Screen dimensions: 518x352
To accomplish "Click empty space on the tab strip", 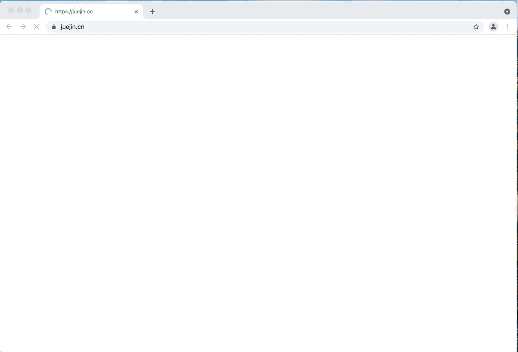I will pos(302,12).
